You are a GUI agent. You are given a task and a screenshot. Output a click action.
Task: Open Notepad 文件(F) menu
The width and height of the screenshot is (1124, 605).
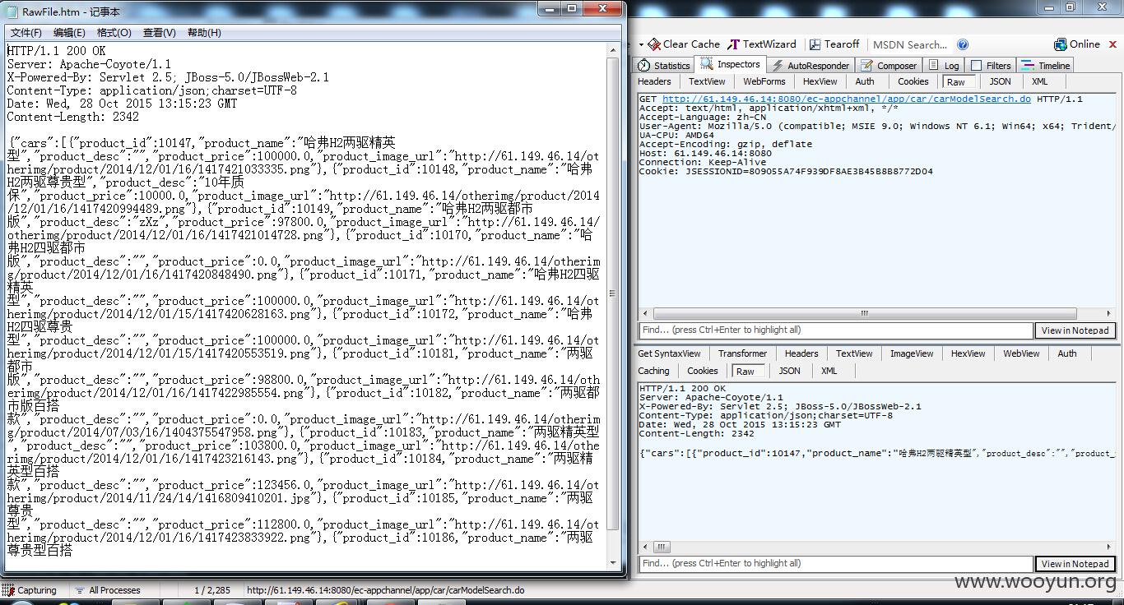click(x=26, y=33)
